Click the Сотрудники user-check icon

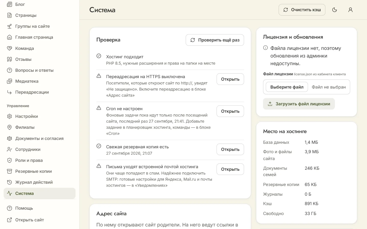click(9, 149)
